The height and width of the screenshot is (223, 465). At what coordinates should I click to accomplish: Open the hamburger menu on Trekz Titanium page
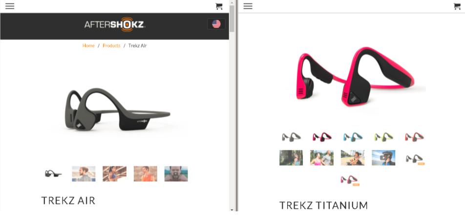tap(248, 6)
